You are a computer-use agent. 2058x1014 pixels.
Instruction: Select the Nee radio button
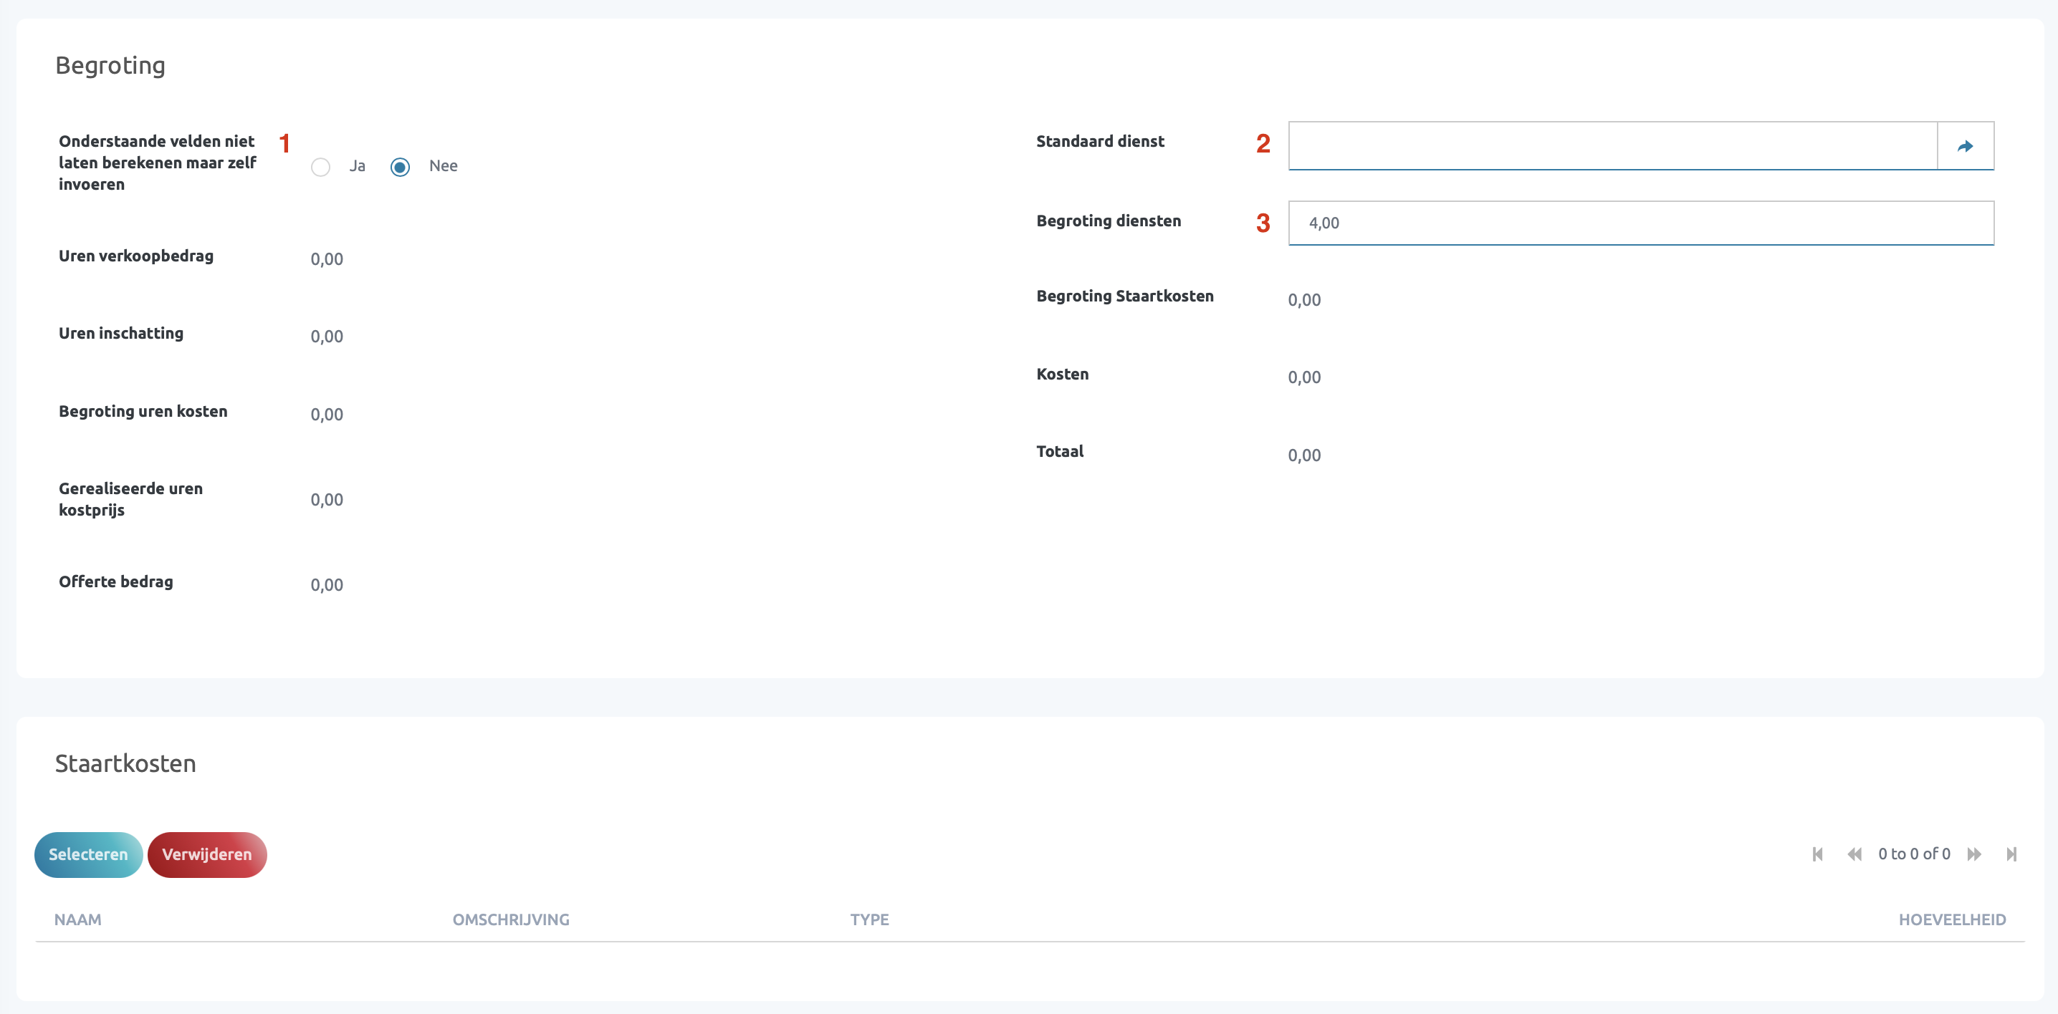click(x=401, y=167)
